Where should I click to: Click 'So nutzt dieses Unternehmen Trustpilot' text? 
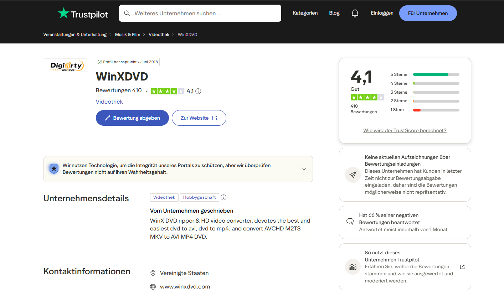[x=392, y=256]
